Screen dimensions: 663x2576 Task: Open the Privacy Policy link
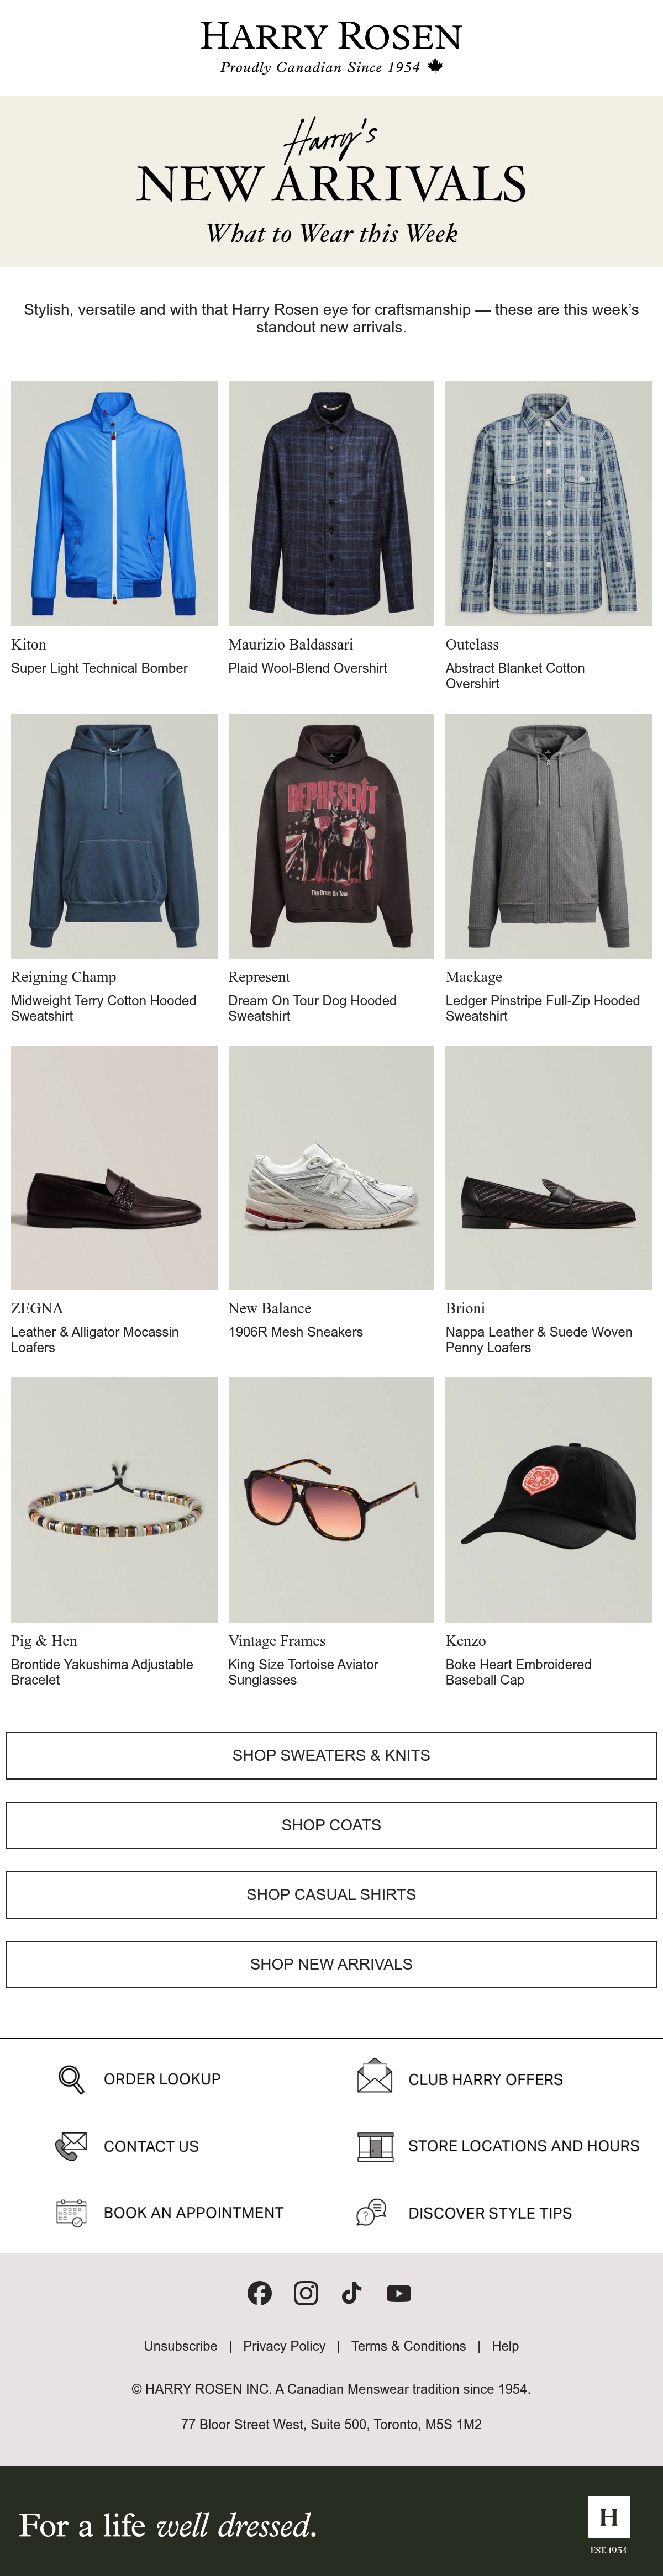tap(284, 2346)
